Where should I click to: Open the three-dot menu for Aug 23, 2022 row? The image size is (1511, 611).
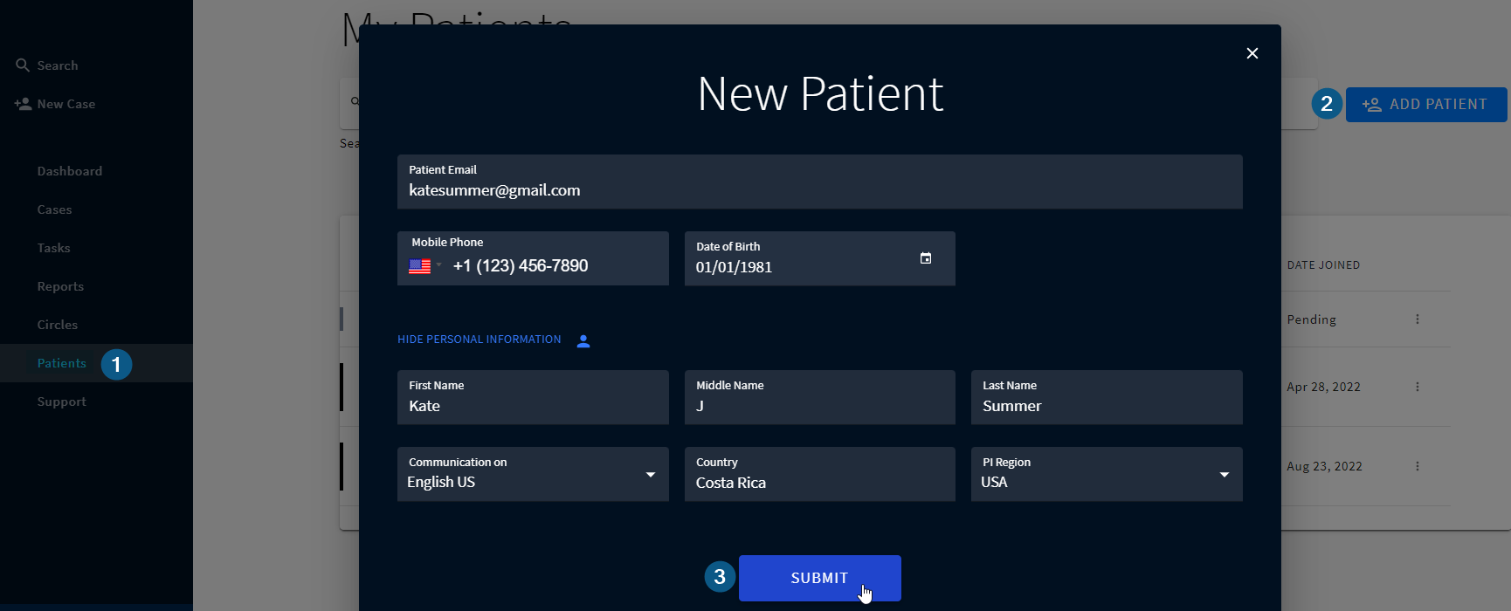(x=1417, y=466)
